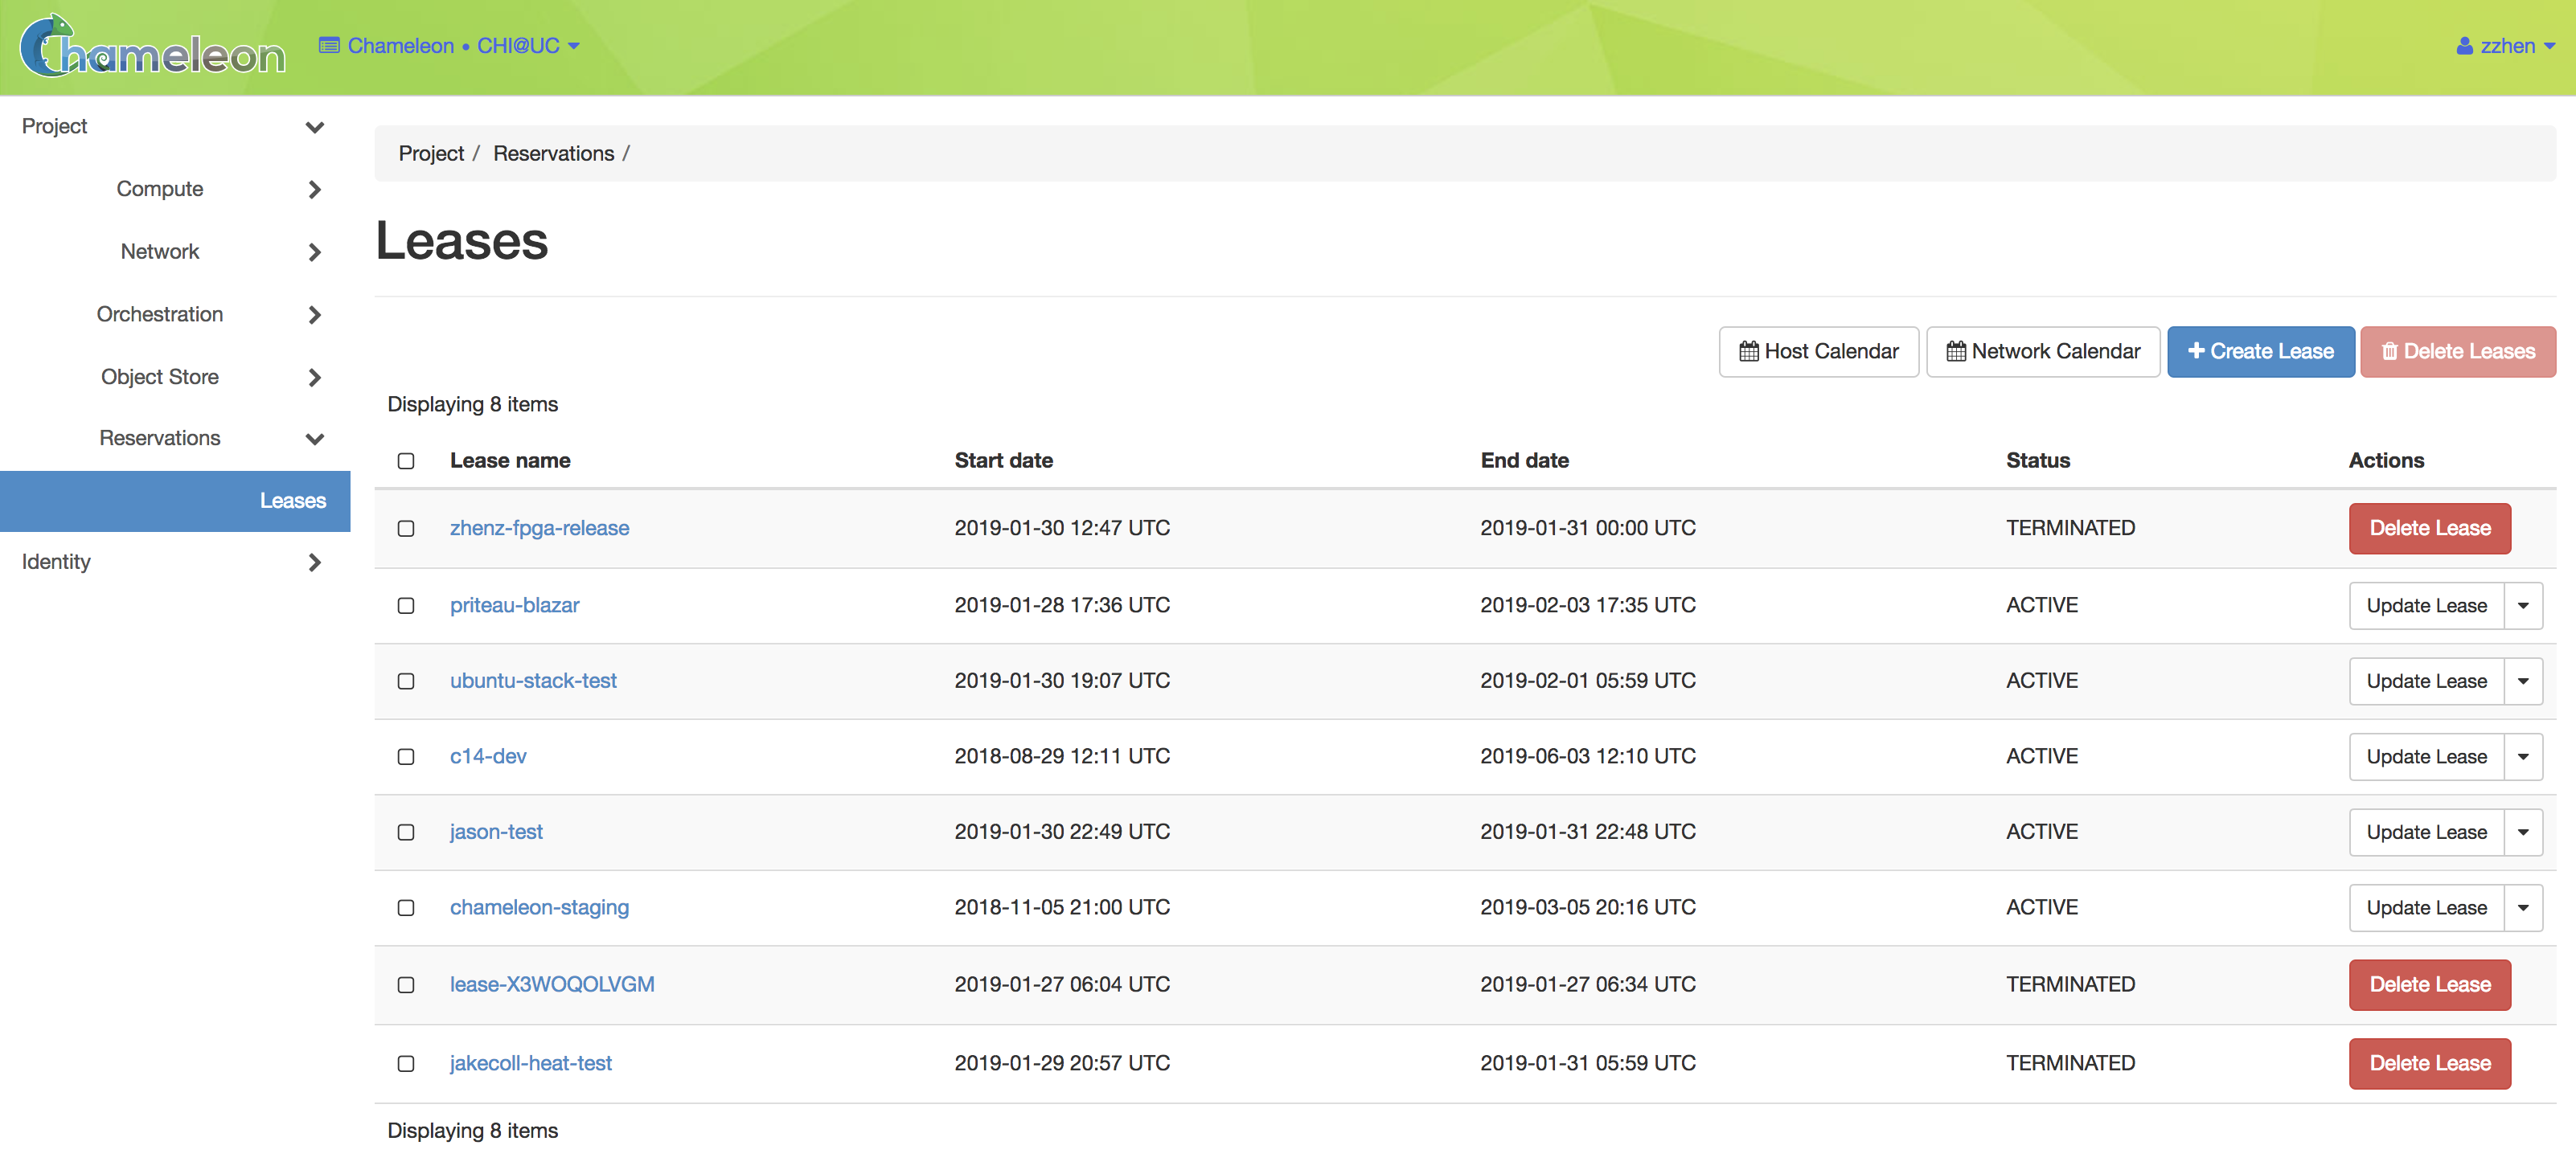Check the priteau-blazar row checkbox
Viewport: 2576px width, 1170px height.
coord(406,605)
